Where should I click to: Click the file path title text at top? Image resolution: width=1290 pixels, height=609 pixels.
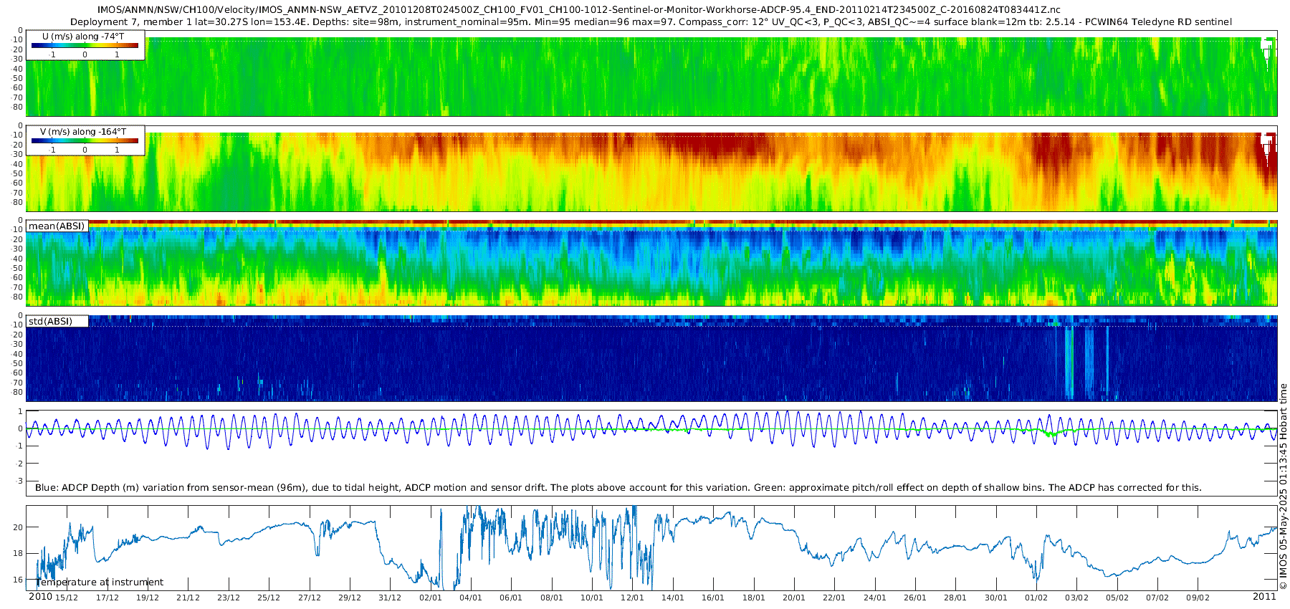pos(579,10)
